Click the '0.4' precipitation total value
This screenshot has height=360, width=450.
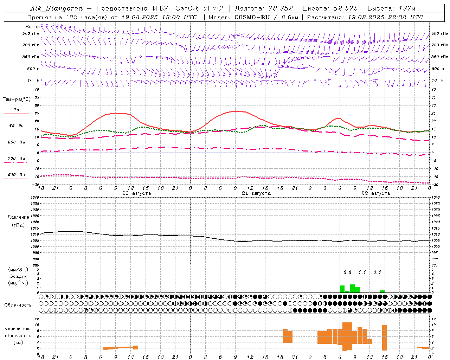377,272
